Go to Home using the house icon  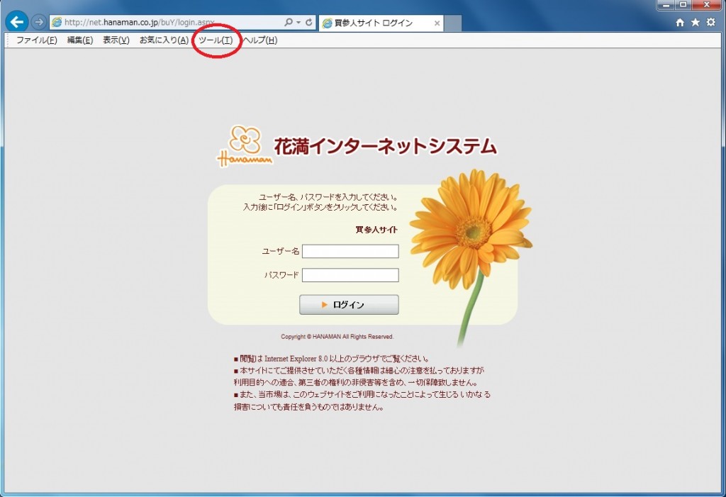pos(681,23)
